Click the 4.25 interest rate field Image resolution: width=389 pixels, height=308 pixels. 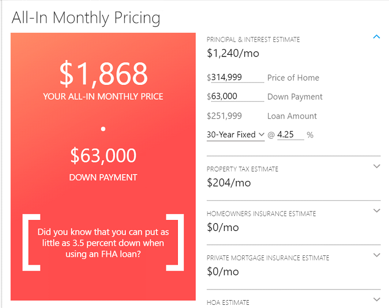[x=290, y=134]
